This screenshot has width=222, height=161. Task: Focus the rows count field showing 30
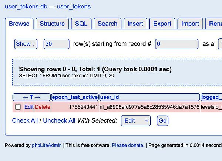click(56, 44)
